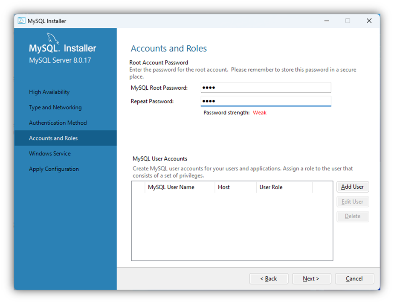
Task: Click the MySQL User Accounts heading
Action: point(160,159)
